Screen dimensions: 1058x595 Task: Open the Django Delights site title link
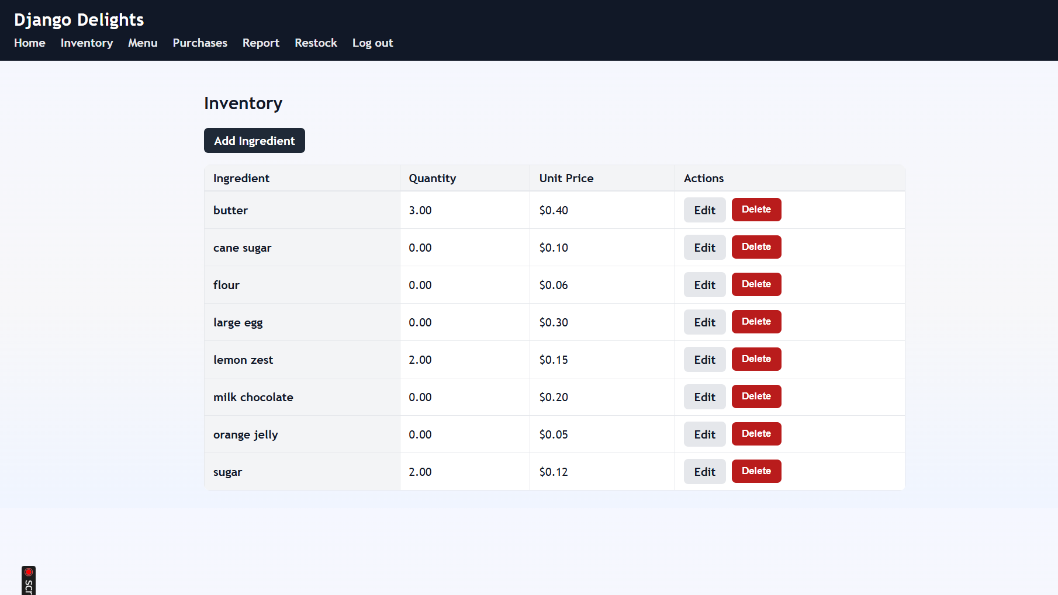tap(79, 20)
